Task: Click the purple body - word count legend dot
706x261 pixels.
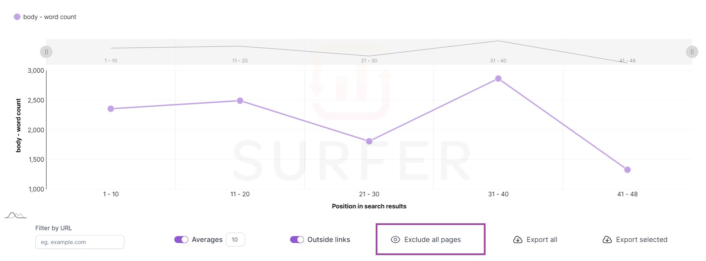Action: tap(17, 17)
